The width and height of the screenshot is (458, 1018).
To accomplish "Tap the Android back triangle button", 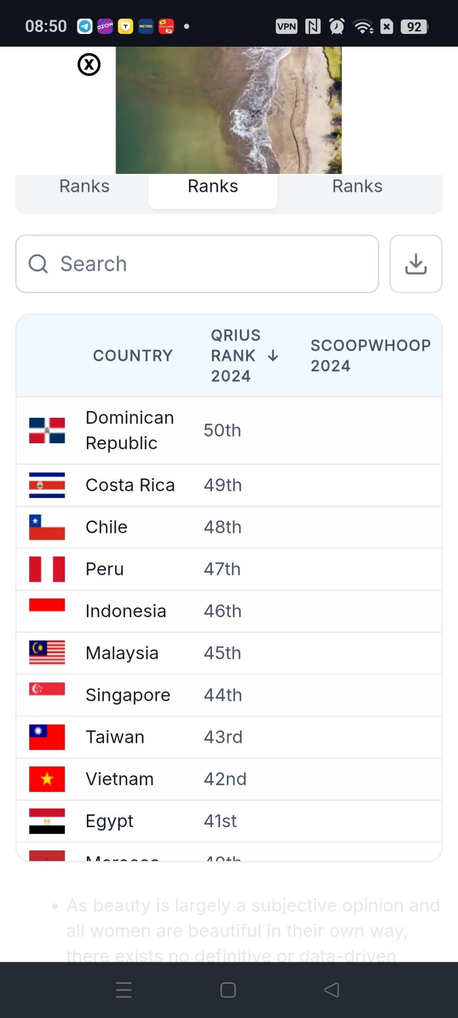I will click(x=332, y=990).
